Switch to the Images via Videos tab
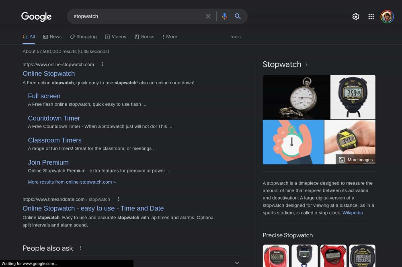Image resolution: width=402 pixels, height=267 pixels. click(116, 36)
